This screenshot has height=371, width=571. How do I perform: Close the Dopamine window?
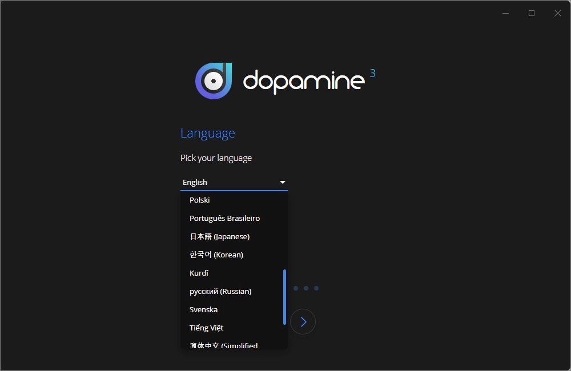[x=557, y=13]
